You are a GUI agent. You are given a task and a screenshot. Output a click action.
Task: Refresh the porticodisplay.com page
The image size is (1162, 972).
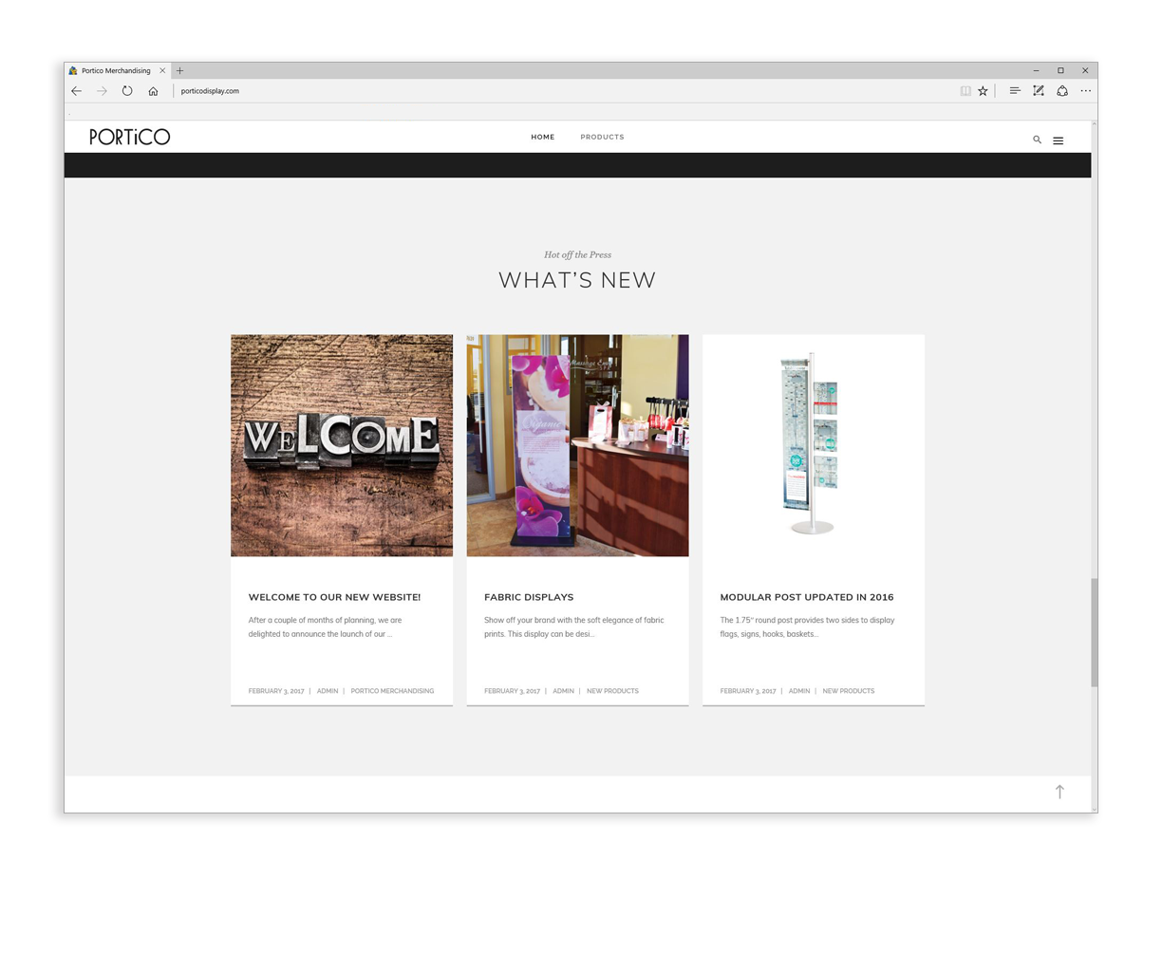[x=127, y=90]
